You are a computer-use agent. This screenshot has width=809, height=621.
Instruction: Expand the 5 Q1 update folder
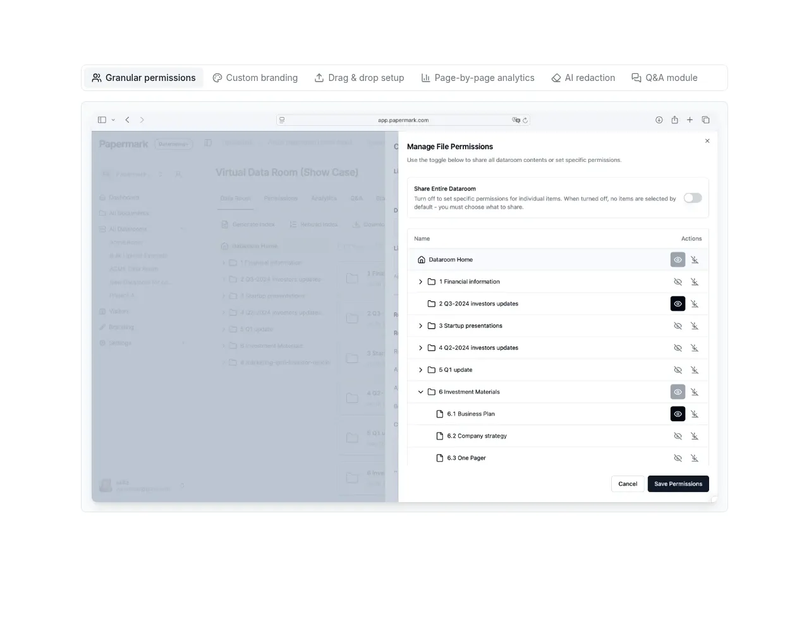click(421, 370)
